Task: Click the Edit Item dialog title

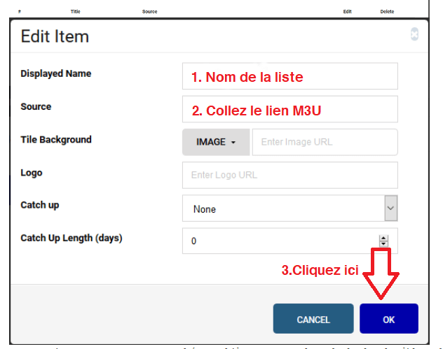Action: click(55, 36)
